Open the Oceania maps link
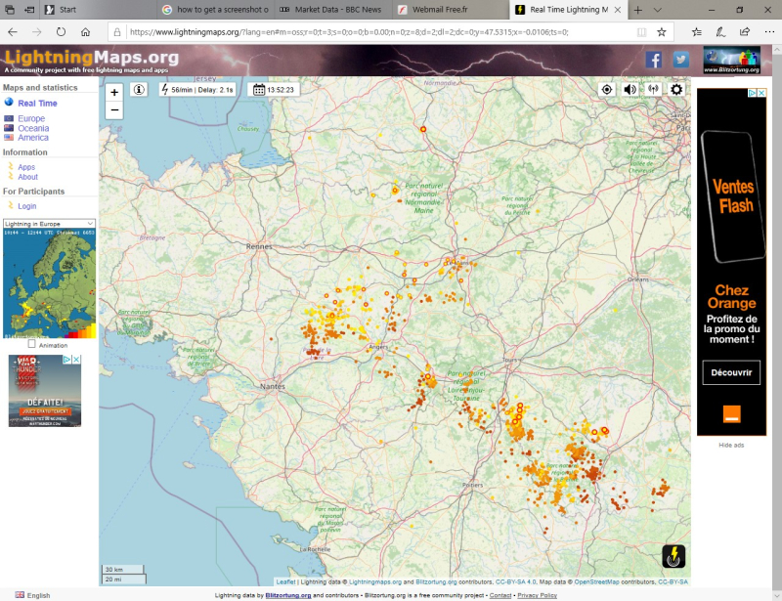This screenshot has width=782, height=601. (x=33, y=128)
